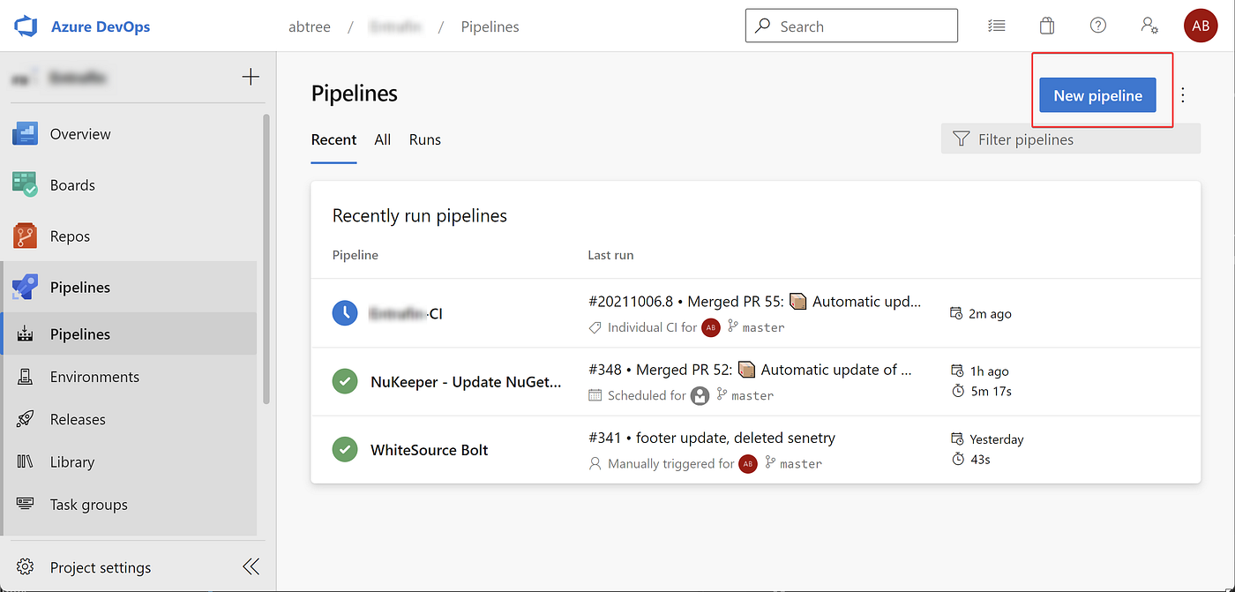Open the work items list icon in header
Viewport: 1235px width, 592px height.
pyautogui.click(x=997, y=26)
